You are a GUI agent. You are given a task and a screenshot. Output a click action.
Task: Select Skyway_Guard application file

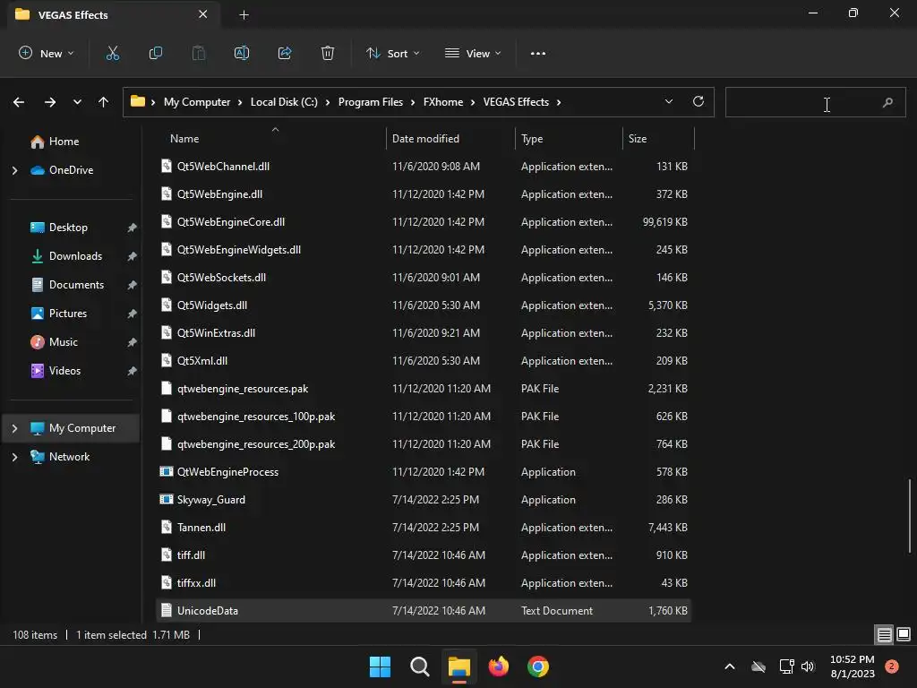424,500
